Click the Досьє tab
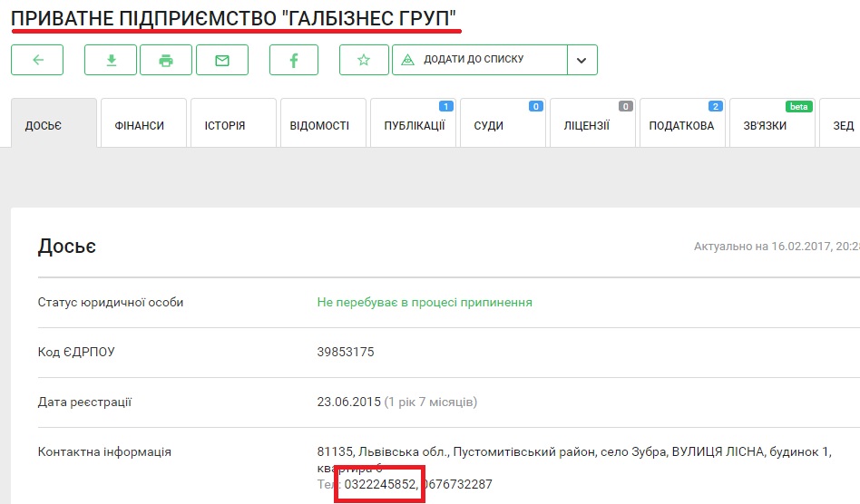The image size is (860, 504). click(x=44, y=125)
